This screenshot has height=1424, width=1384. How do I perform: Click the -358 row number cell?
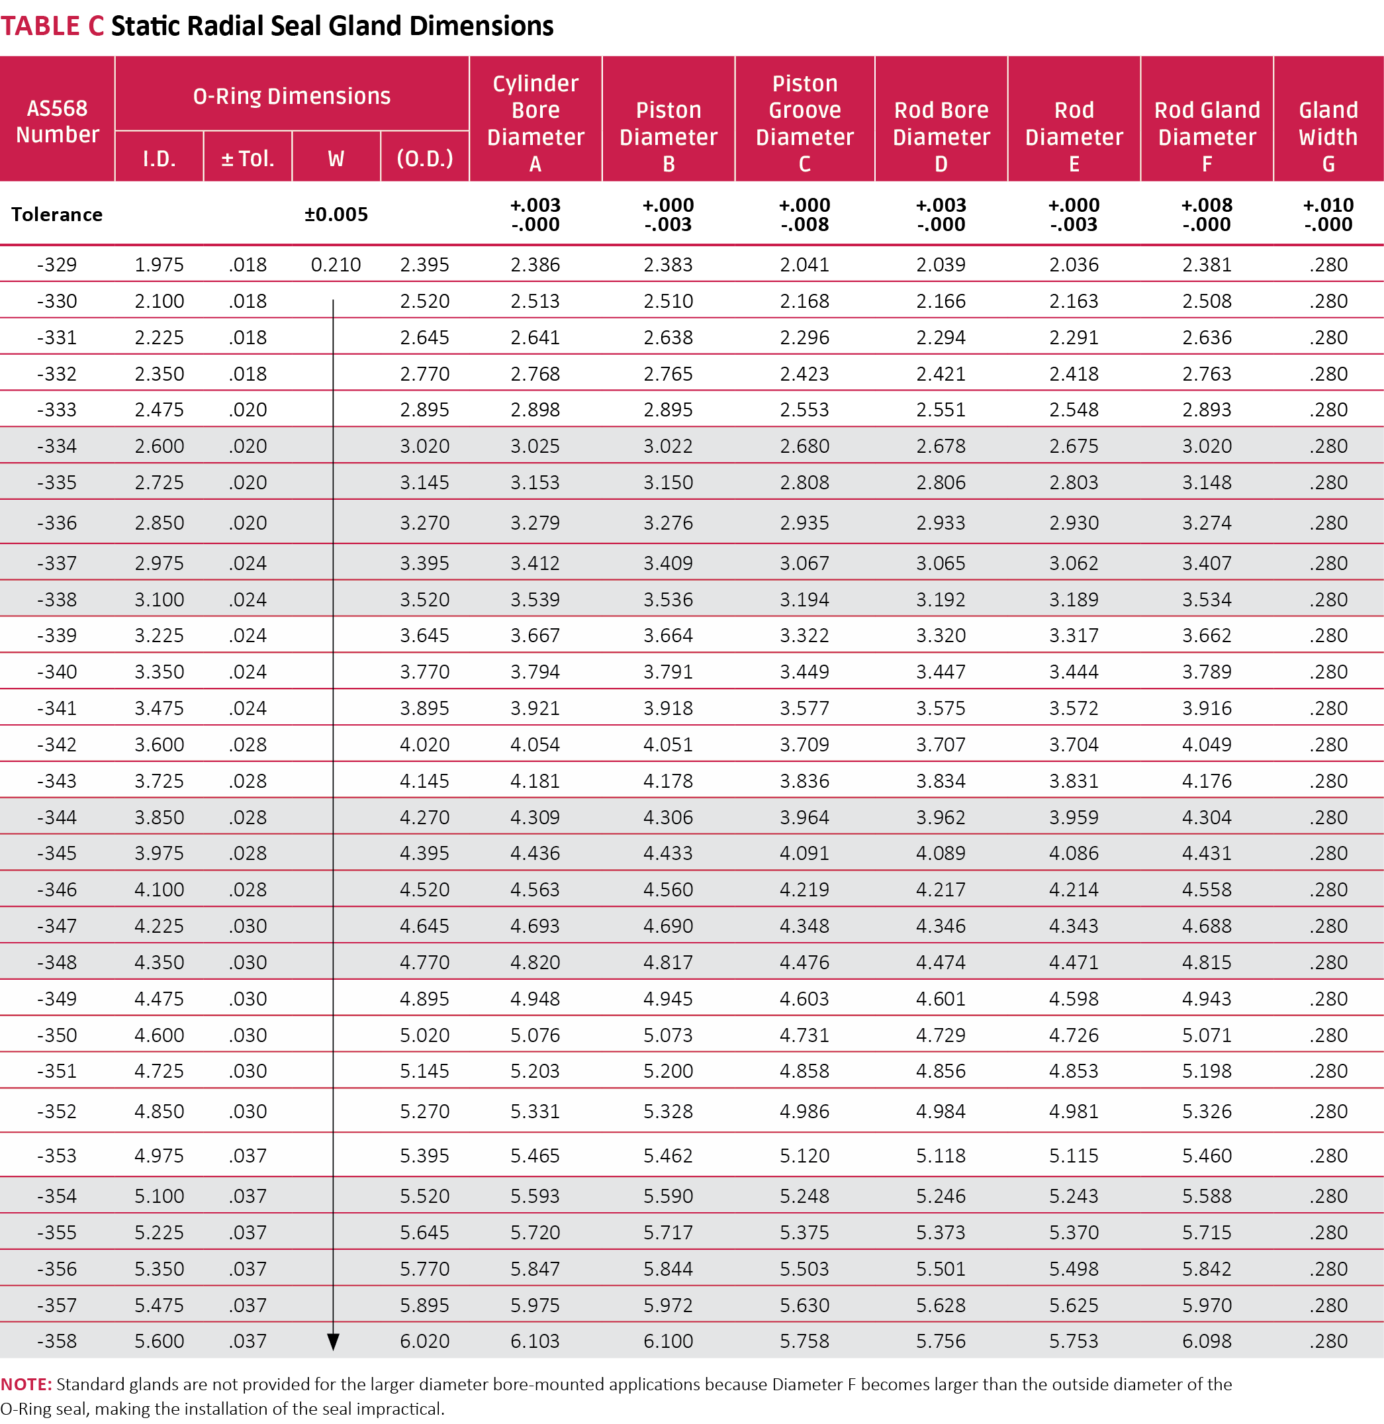[x=57, y=1341]
